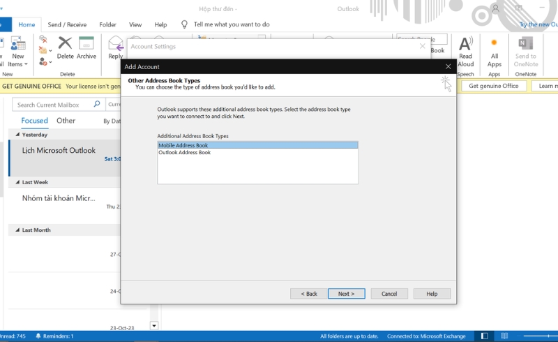Click the Reminders bell in status bar

coord(38,336)
